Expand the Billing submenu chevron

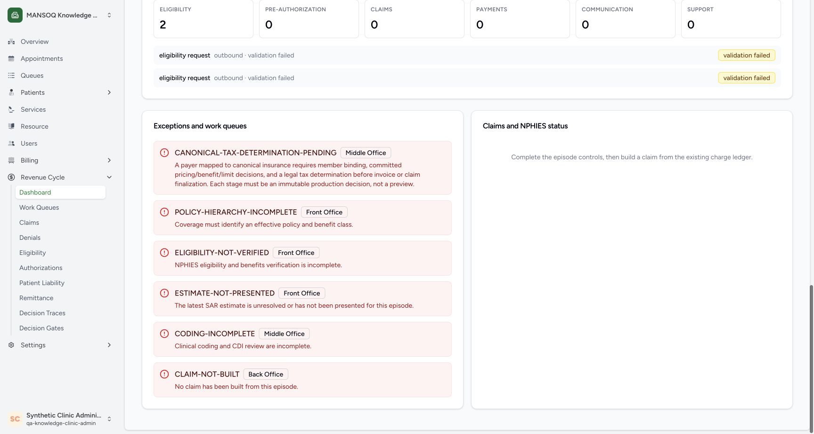(x=109, y=160)
